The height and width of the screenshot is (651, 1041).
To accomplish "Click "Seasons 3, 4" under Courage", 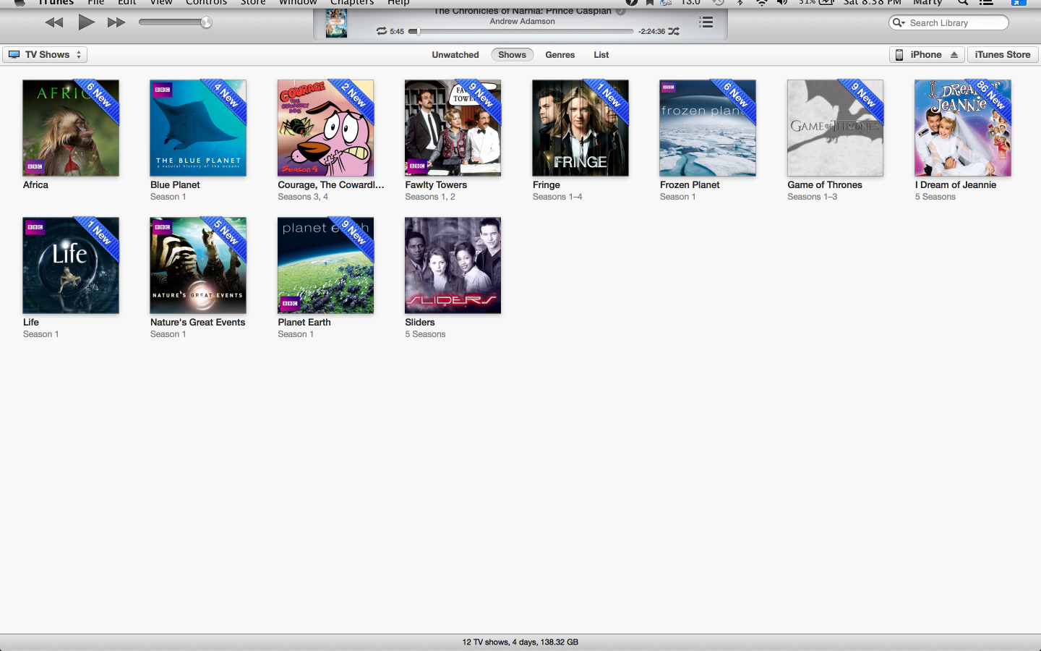I will point(303,197).
